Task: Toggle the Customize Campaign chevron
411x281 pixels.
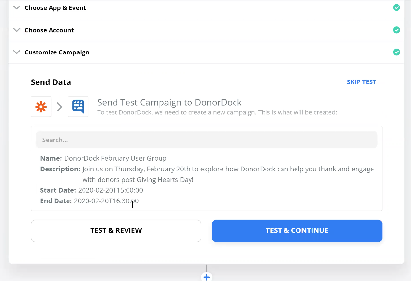Action: (16, 52)
